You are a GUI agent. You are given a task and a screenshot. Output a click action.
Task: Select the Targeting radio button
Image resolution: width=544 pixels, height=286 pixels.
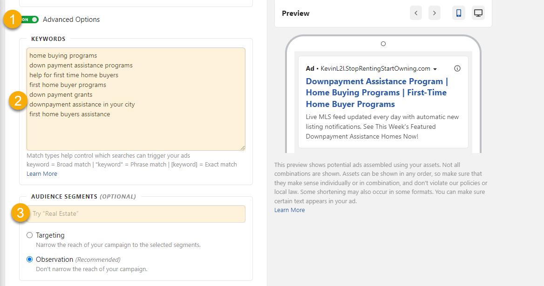coord(30,235)
